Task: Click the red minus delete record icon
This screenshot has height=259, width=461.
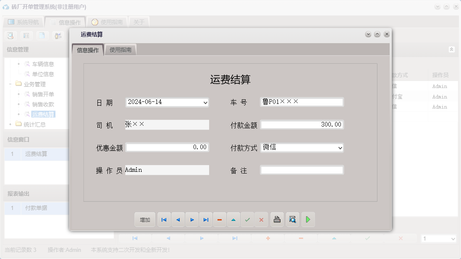Action: (x=220, y=219)
